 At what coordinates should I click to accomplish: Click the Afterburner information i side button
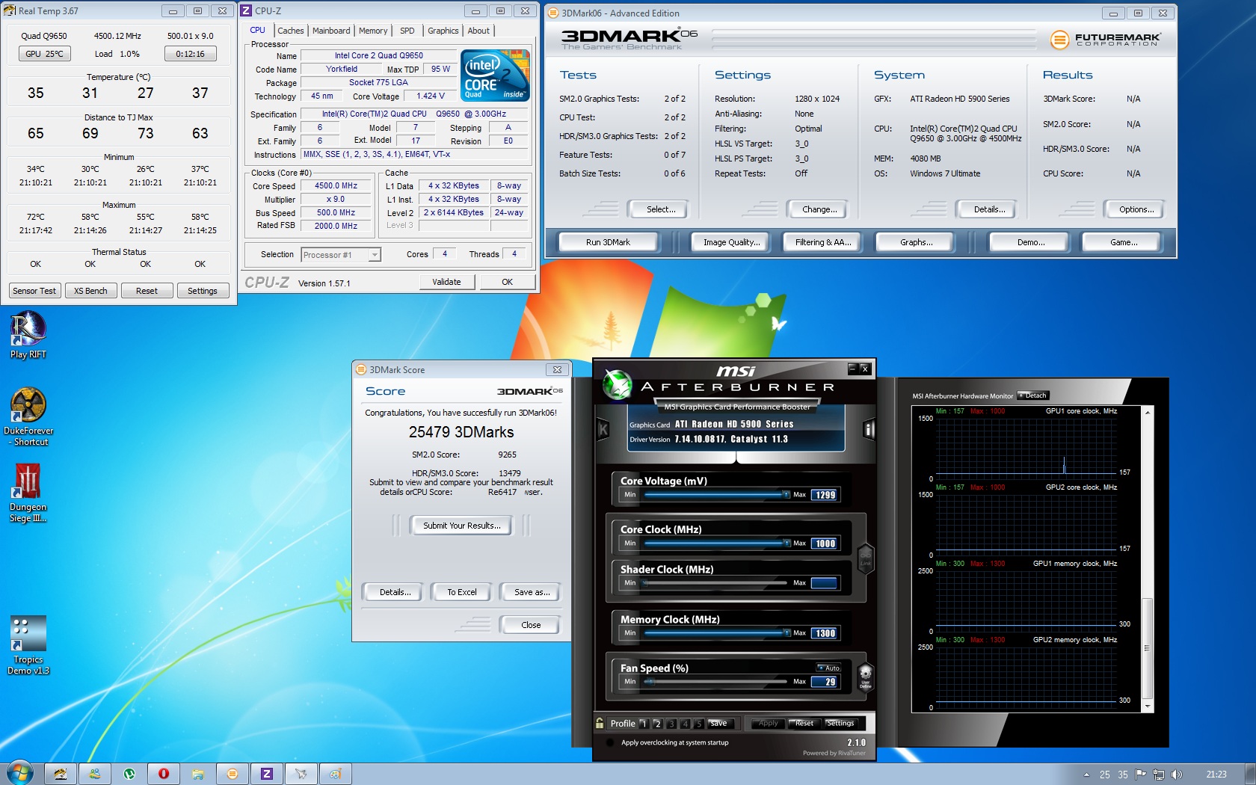[869, 429]
